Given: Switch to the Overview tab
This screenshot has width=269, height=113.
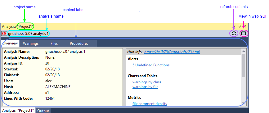Looking at the screenshot, I should click(x=10, y=43).
